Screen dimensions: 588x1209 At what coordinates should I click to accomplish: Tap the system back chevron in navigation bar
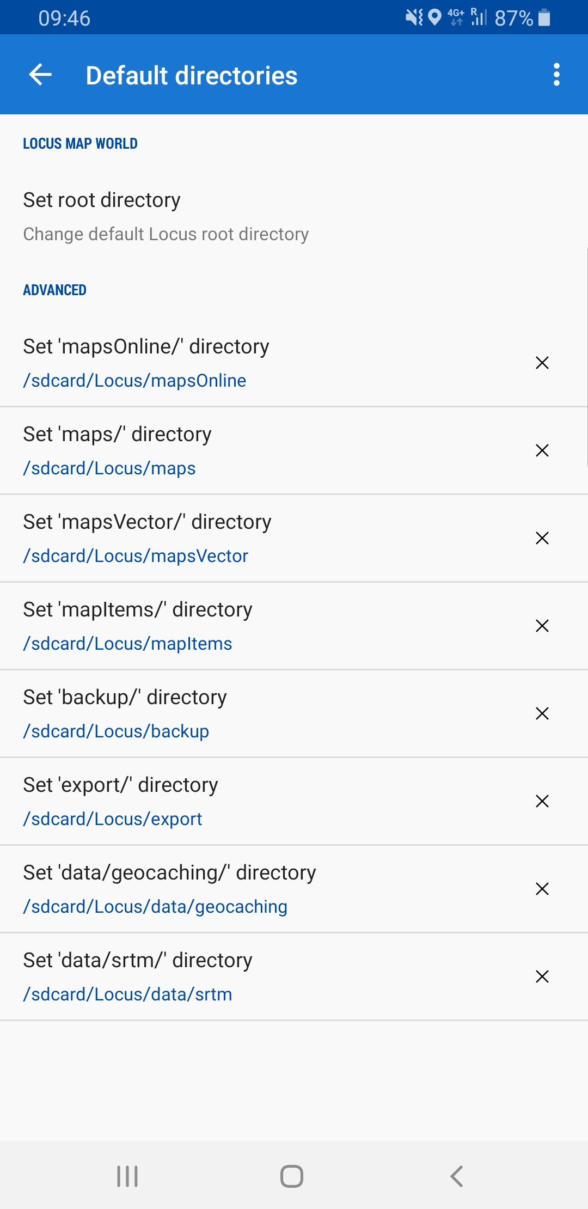pos(457,1176)
